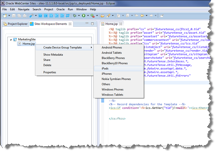This screenshot has width=215, height=151.
Task: Open the Run dropdown arrow
Action: (x=88, y=16)
